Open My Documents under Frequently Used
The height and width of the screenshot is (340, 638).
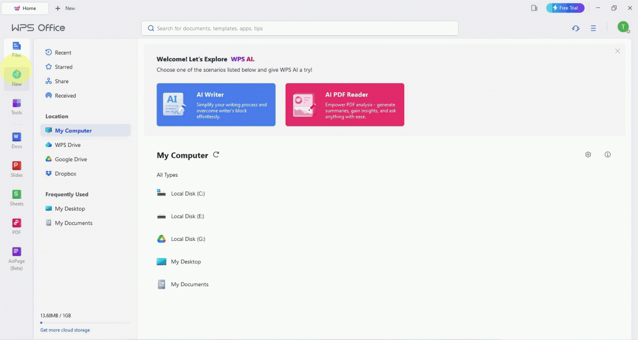coord(85,223)
